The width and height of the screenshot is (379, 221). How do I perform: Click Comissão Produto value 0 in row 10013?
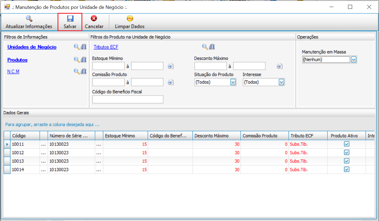click(x=265, y=161)
